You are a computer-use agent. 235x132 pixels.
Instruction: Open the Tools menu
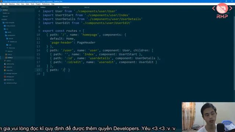(32, 4)
